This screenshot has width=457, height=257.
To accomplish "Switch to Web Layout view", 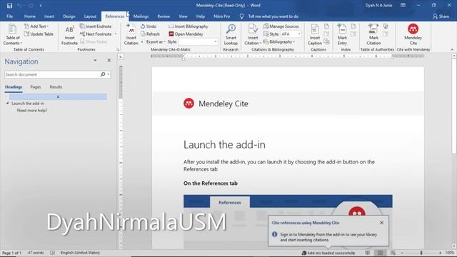I will pos(393,253).
